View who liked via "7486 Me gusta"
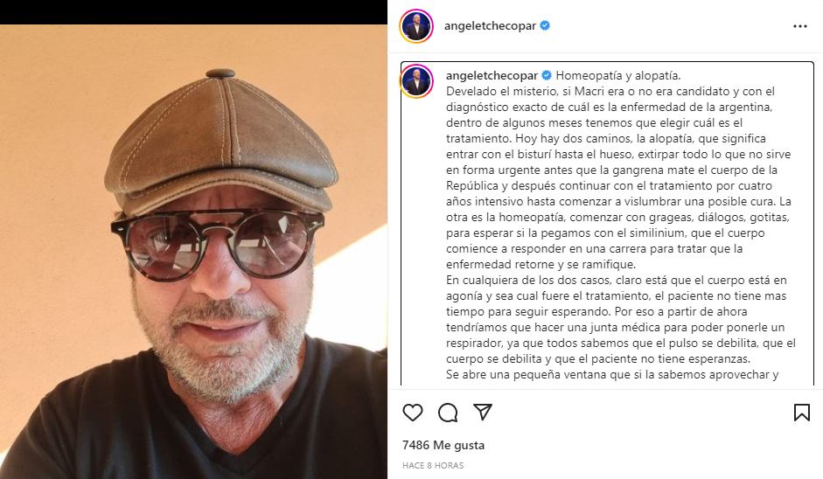This screenshot has width=823, height=479. click(x=443, y=445)
